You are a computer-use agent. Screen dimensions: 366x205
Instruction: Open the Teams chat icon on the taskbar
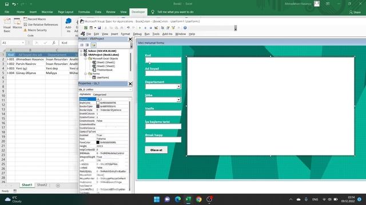167,199
